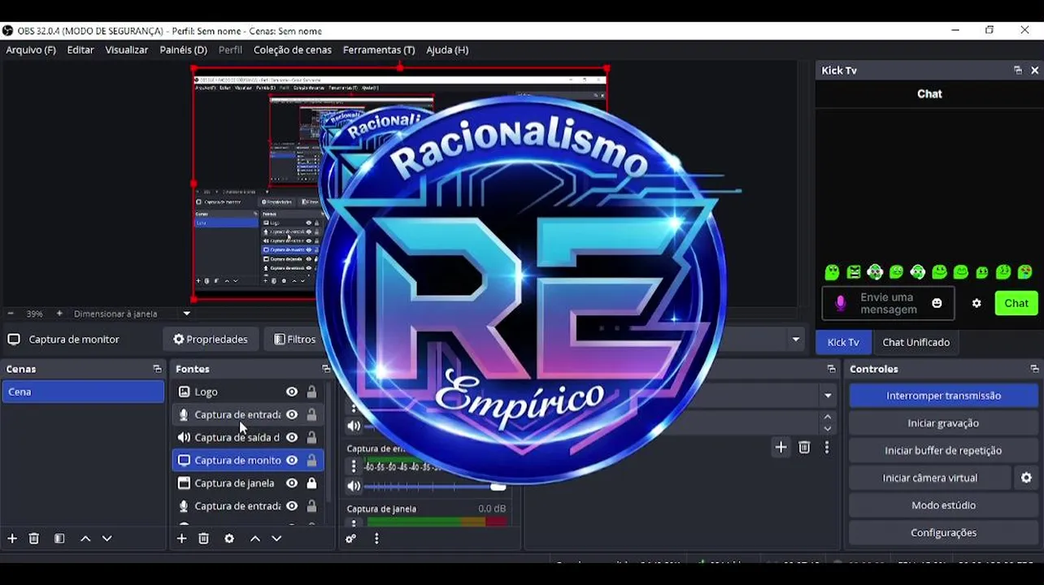
Task: Zoom out the preview with the minus icon
Action: (x=11, y=314)
